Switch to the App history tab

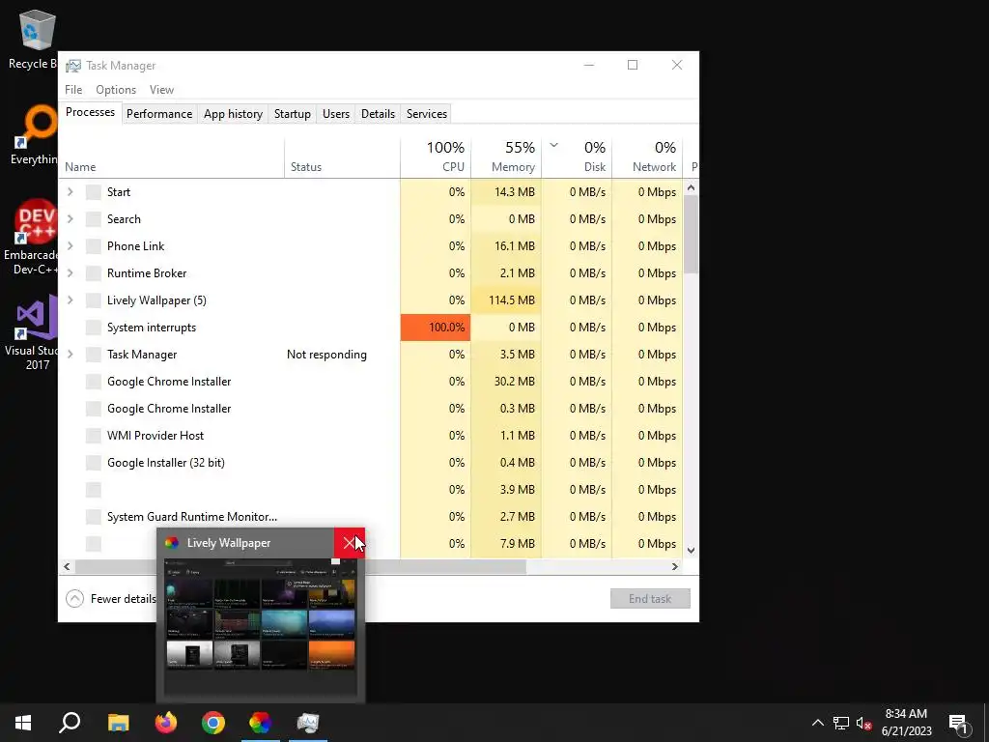233,114
